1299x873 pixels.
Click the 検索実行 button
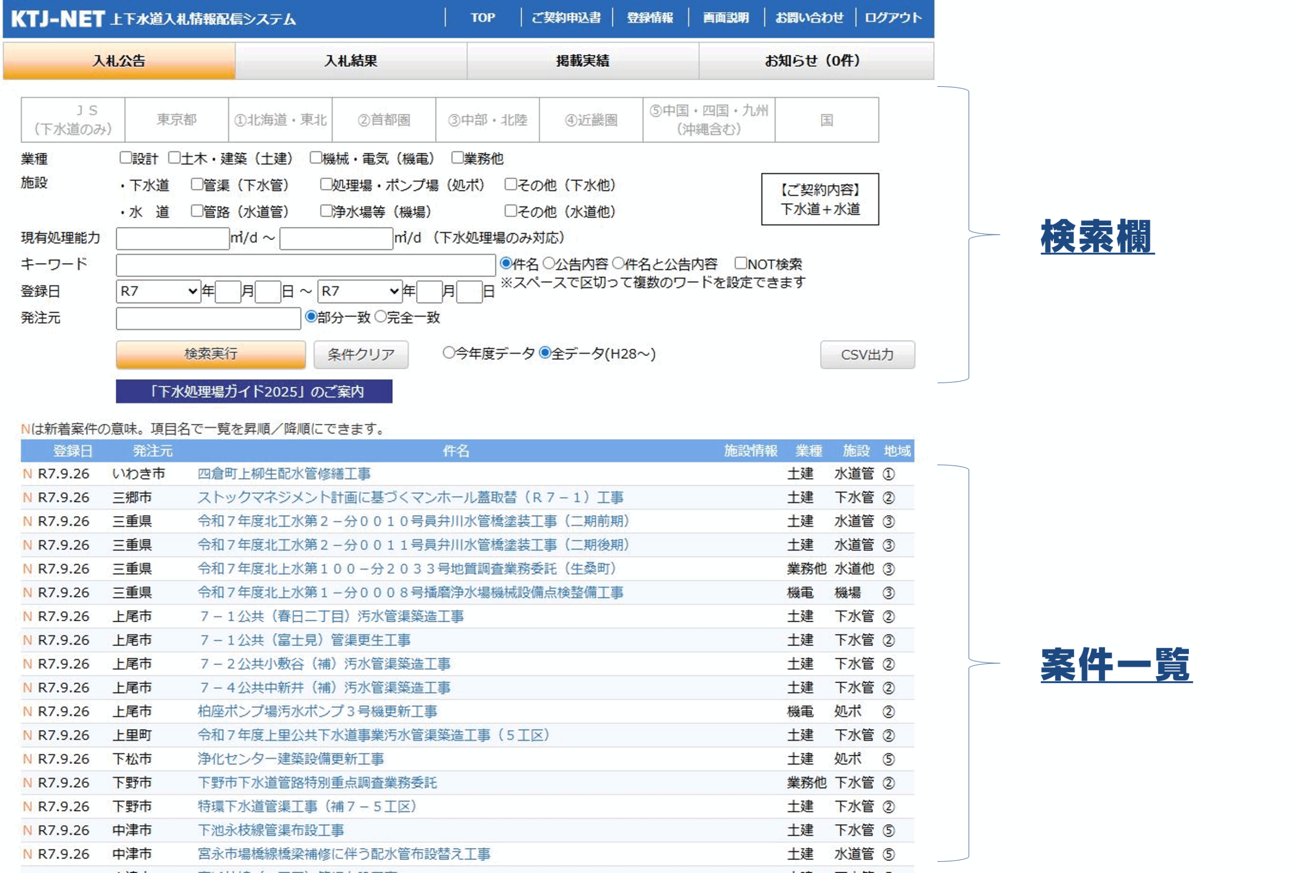pyautogui.click(x=211, y=354)
